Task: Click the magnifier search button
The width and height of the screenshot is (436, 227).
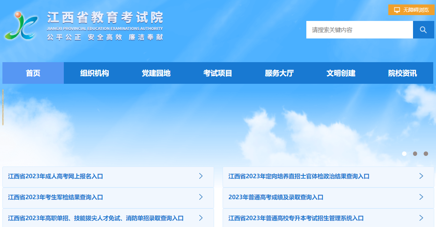Action: [x=423, y=30]
